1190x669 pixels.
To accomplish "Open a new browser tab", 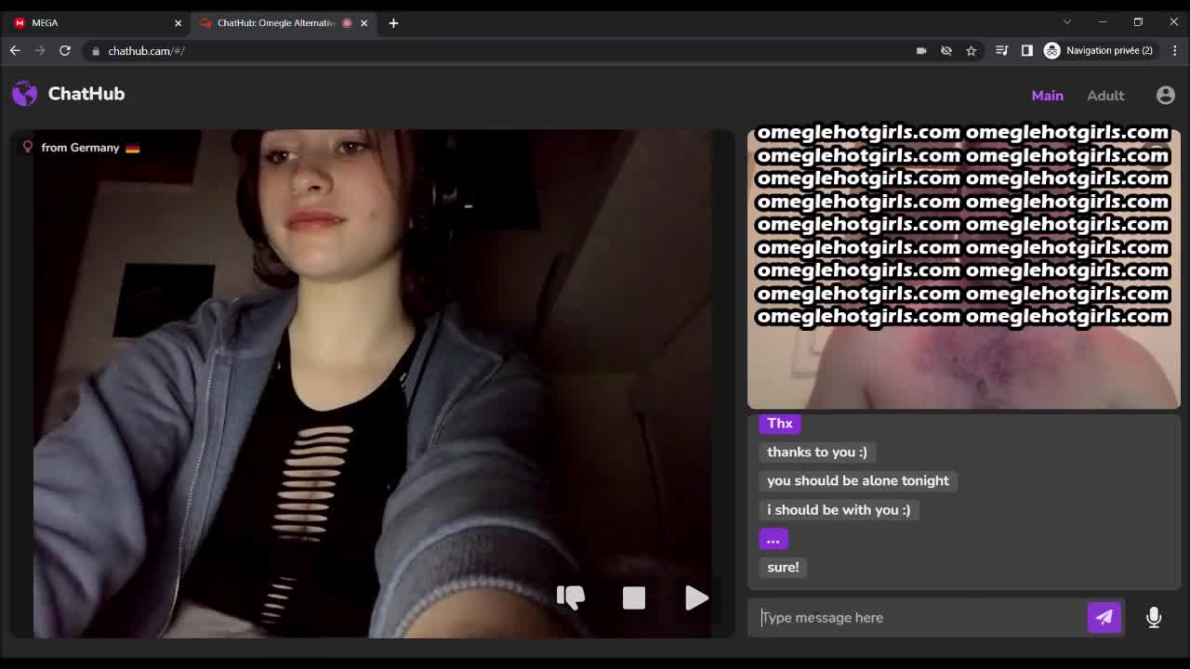I will pos(393,22).
